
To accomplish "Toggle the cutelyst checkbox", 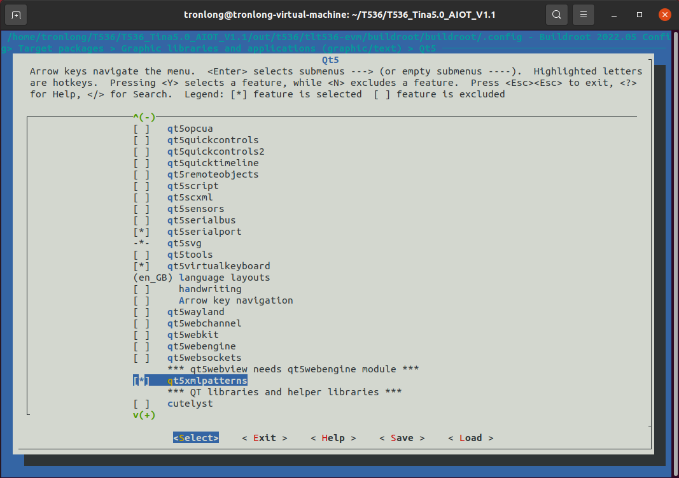I will [142, 404].
